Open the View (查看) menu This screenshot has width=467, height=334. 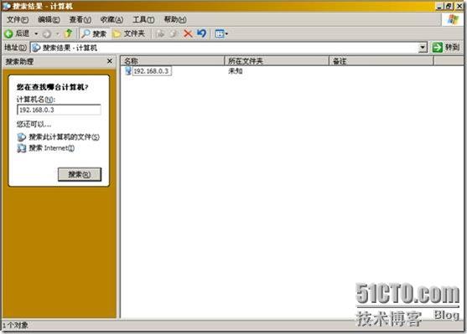[80, 19]
